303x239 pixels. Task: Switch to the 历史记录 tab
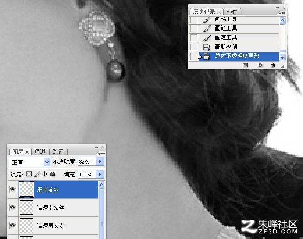tap(204, 12)
